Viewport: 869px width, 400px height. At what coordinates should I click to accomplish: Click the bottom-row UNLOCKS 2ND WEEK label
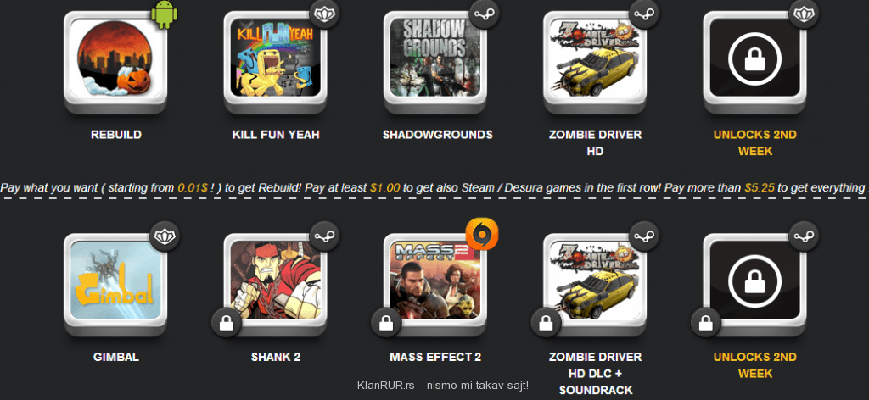tap(754, 365)
